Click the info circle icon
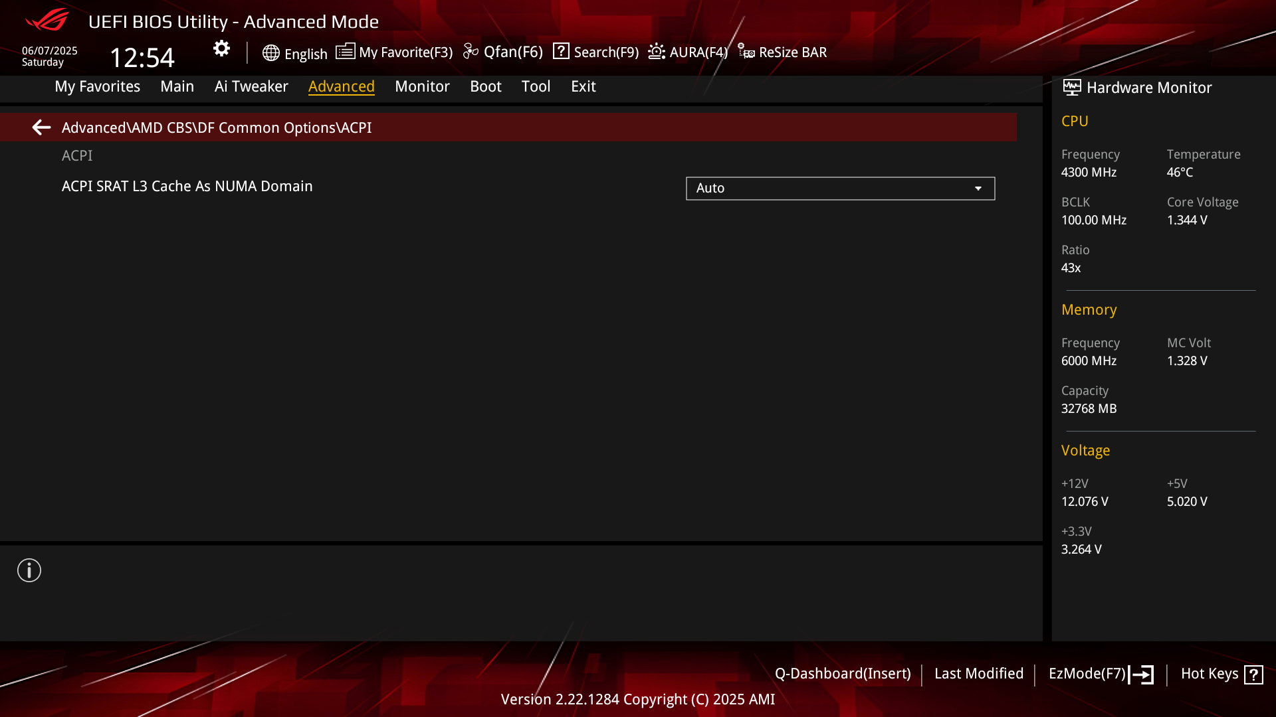 pos(29,570)
